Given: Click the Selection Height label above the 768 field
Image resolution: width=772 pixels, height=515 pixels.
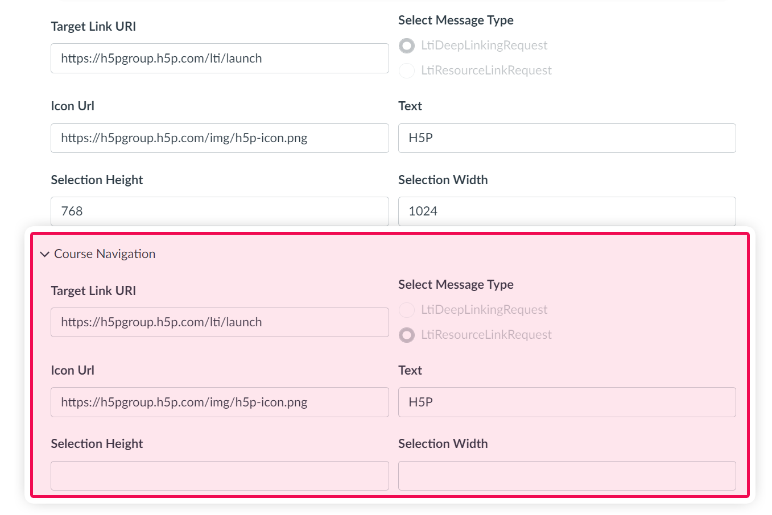Looking at the screenshot, I should coord(97,180).
